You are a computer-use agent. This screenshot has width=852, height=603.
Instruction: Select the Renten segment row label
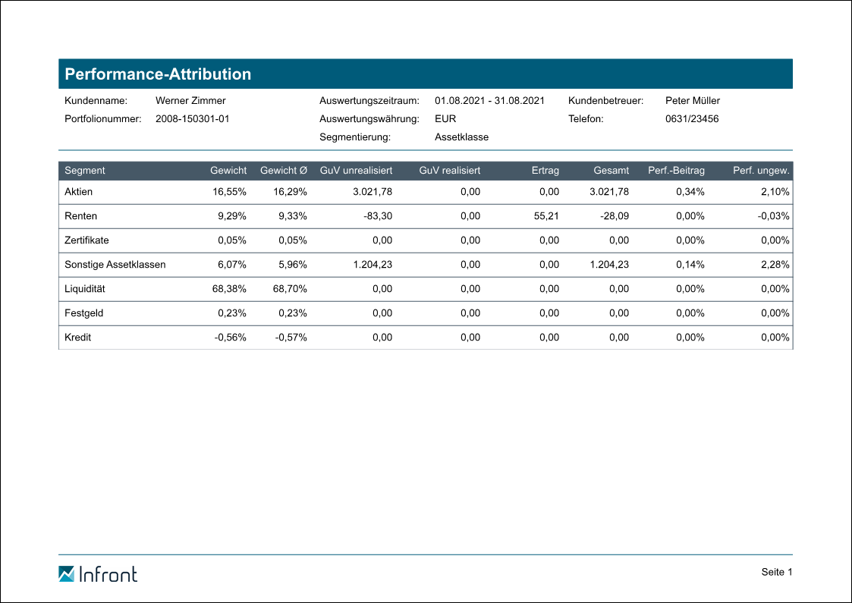80,216
